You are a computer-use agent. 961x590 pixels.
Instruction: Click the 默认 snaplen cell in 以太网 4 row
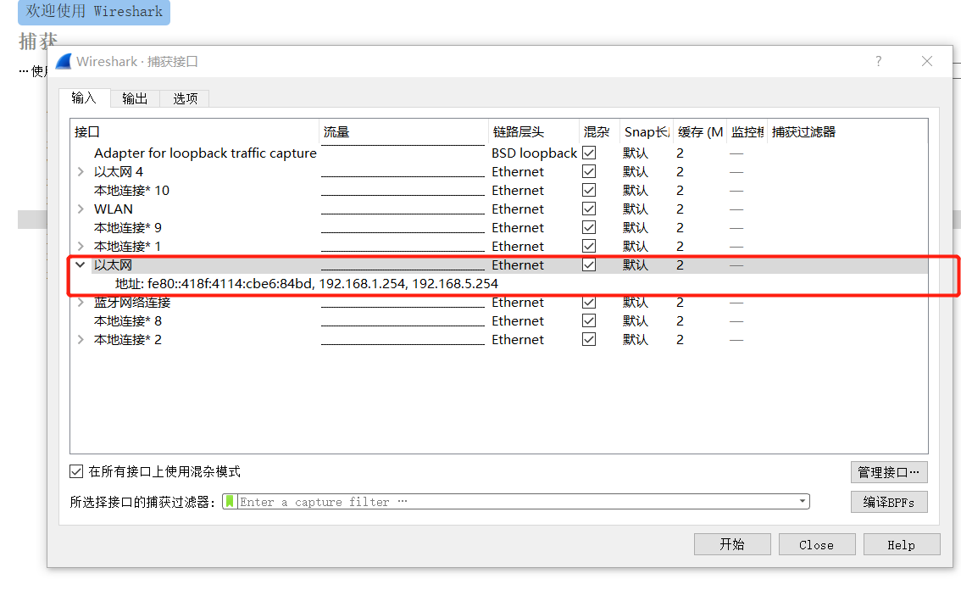point(635,172)
